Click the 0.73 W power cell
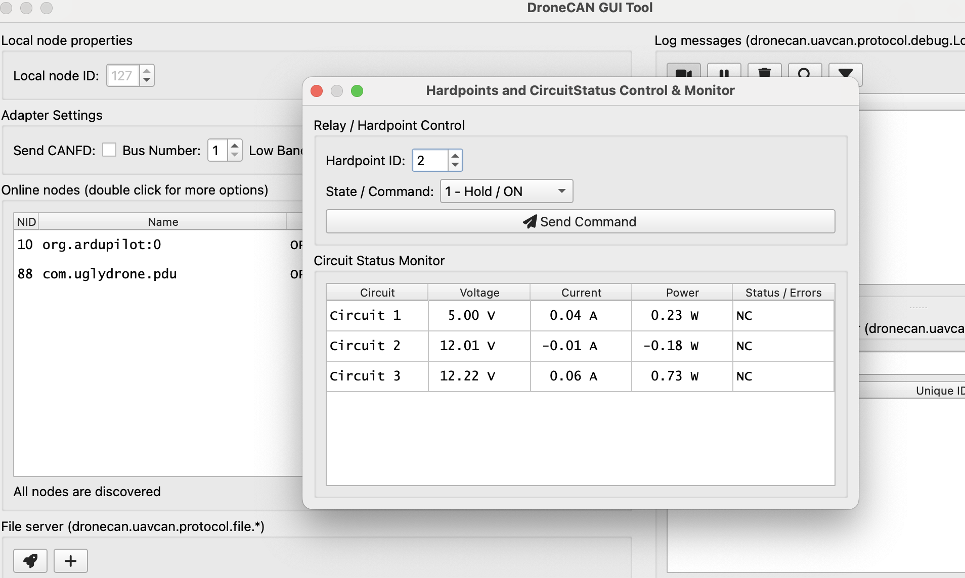This screenshot has width=965, height=578. pyautogui.click(x=682, y=376)
